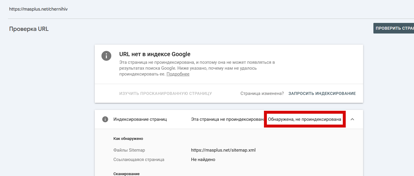This screenshot has height=176, width=414.
Task: Click the info icon beside "URL нет в индексе Google"
Action: coord(106,56)
